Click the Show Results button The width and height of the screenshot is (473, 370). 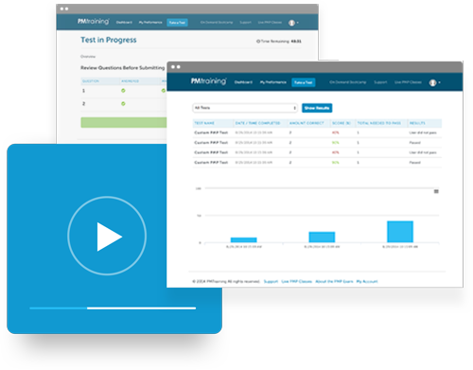pyautogui.click(x=317, y=108)
